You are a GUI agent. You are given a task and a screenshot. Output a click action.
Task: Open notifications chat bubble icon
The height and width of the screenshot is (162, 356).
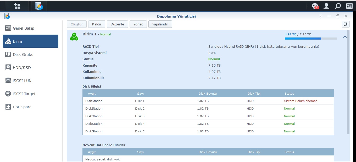point(315,6)
